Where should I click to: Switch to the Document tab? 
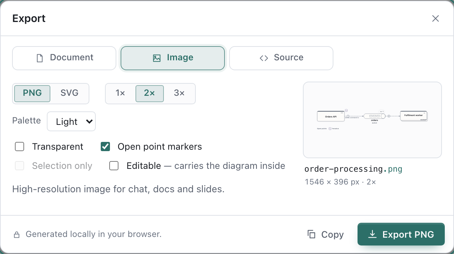pyautogui.click(x=64, y=58)
